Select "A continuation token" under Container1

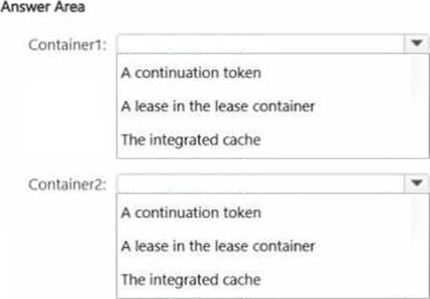pos(191,73)
